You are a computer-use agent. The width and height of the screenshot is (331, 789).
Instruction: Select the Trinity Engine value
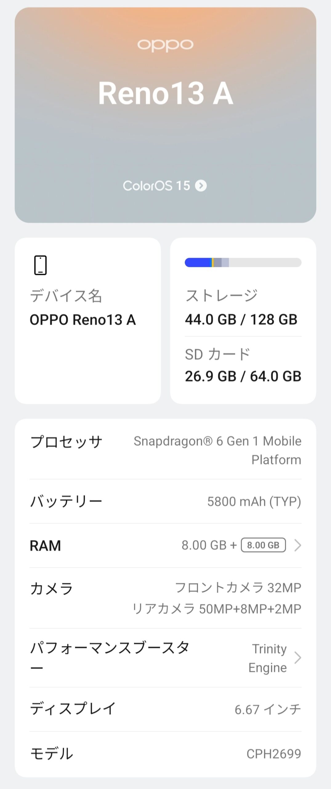[x=268, y=658]
